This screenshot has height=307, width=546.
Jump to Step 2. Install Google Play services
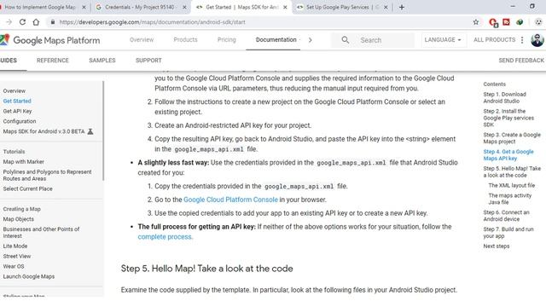pos(508,118)
